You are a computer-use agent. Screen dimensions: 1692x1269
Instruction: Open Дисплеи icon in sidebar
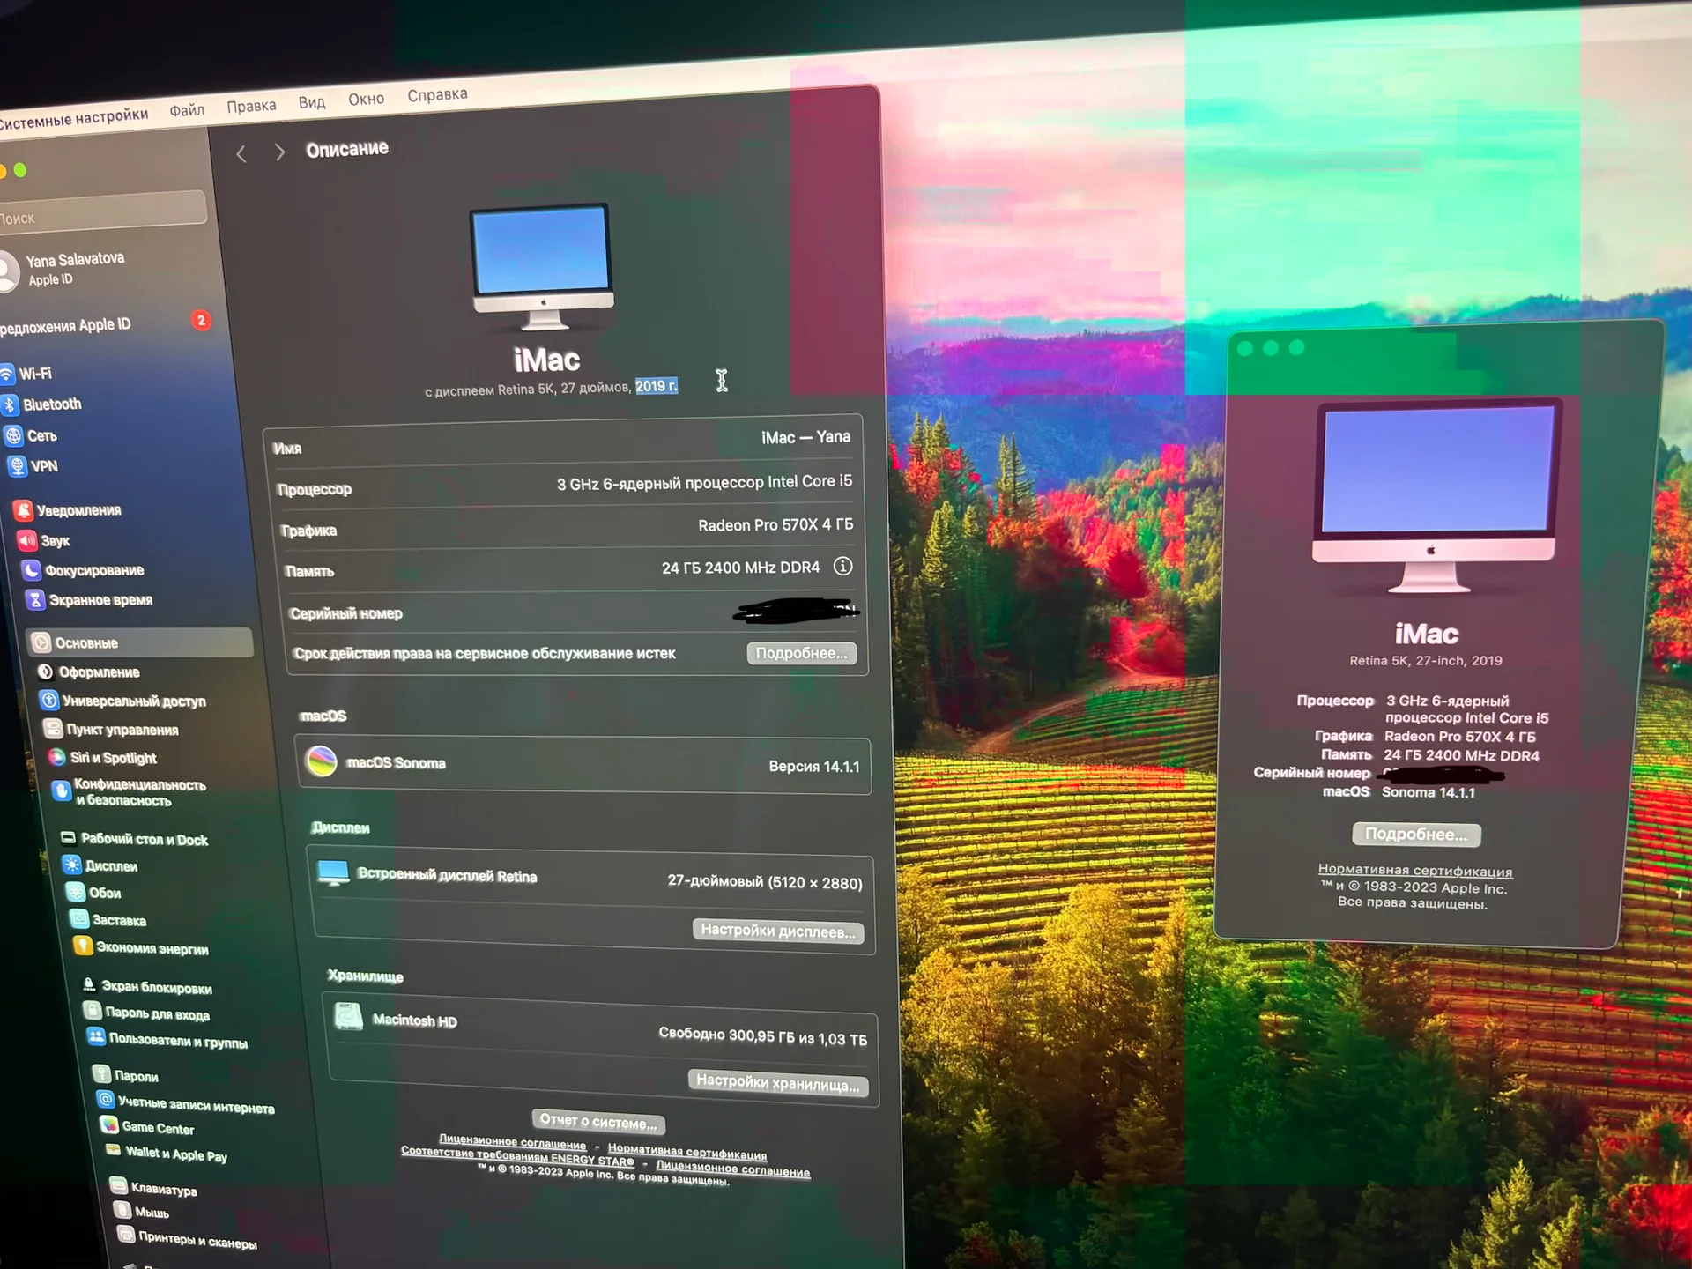(72, 865)
